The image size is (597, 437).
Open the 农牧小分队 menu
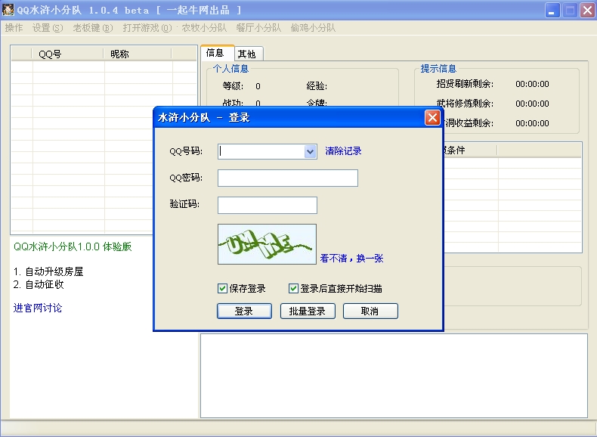204,28
